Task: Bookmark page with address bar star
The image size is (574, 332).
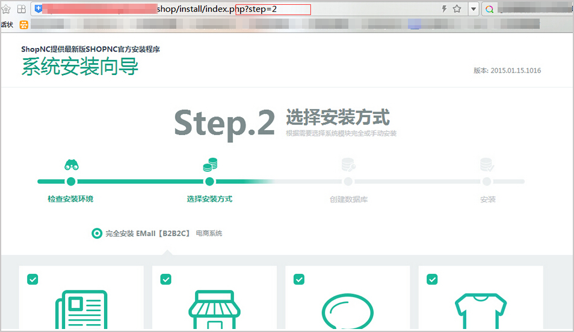Action: [x=457, y=9]
